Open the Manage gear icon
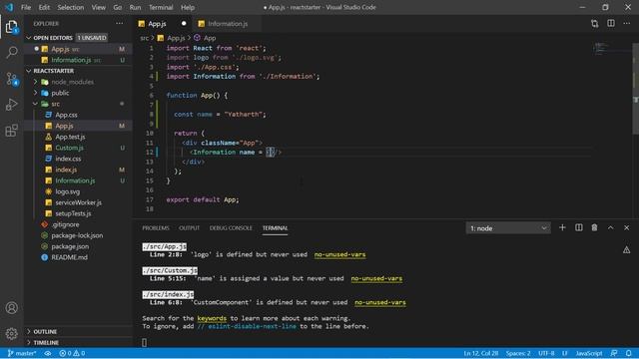This screenshot has height=359, width=639. point(12,334)
